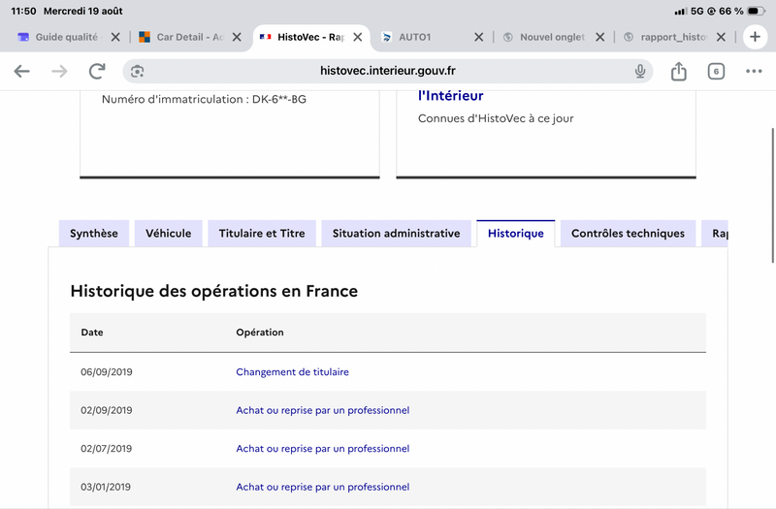Show the tab switcher with 6 tabs
776x509 pixels.
pos(716,71)
